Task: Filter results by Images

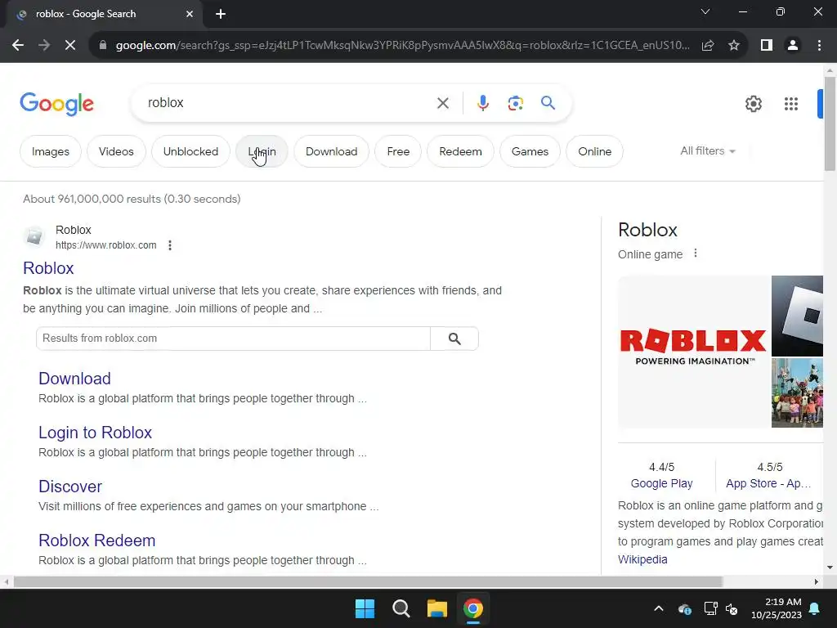Action: tap(51, 151)
